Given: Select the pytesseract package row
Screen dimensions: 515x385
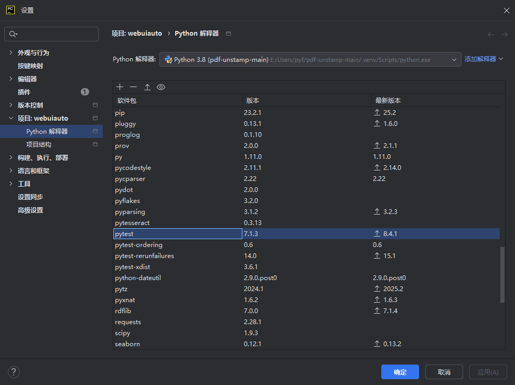Looking at the screenshot, I should 307,223.
